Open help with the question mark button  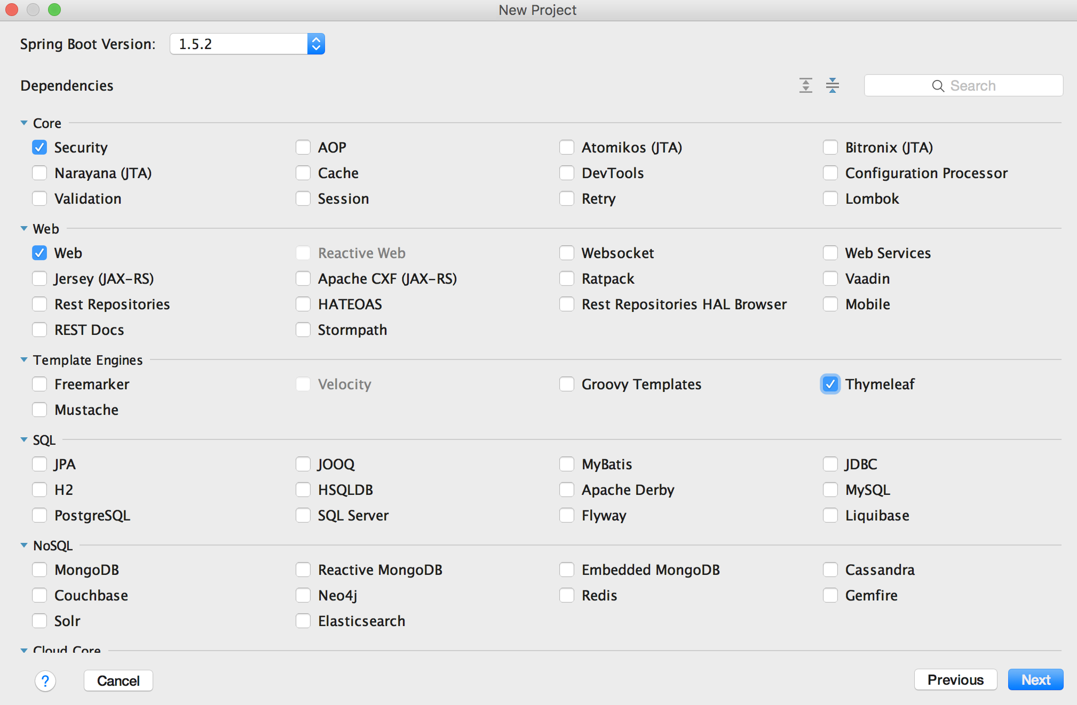click(45, 681)
